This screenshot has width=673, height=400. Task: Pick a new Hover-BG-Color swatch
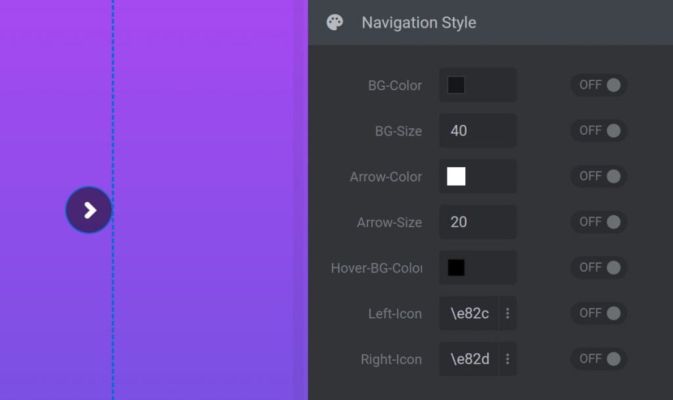457,268
